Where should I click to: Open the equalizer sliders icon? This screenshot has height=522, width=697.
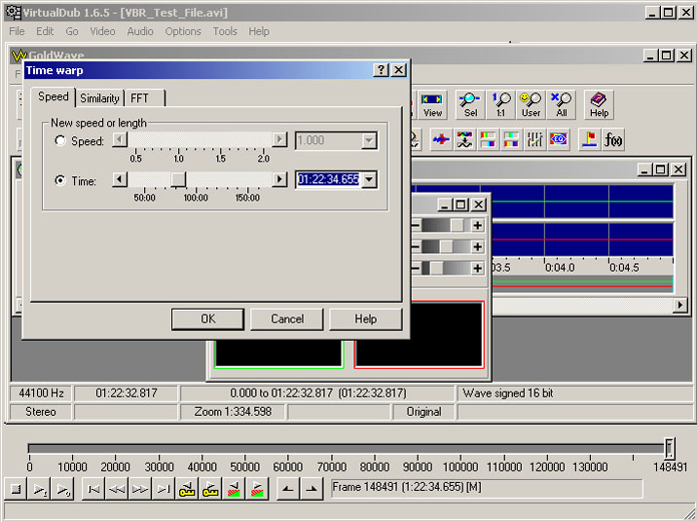coord(534,139)
